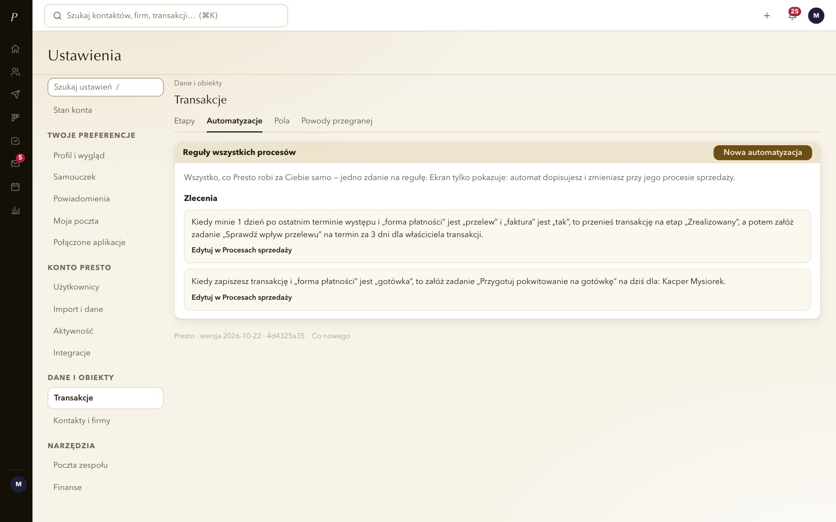Click the Zlecenia section heading
Image resolution: width=836 pixels, height=522 pixels.
201,198
